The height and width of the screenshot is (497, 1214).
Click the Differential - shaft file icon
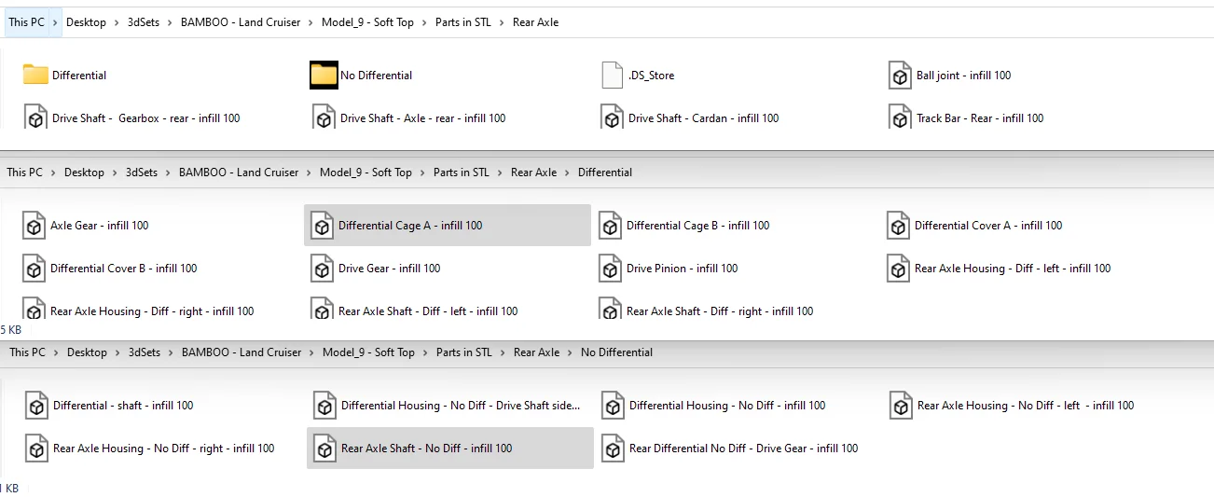tap(36, 406)
